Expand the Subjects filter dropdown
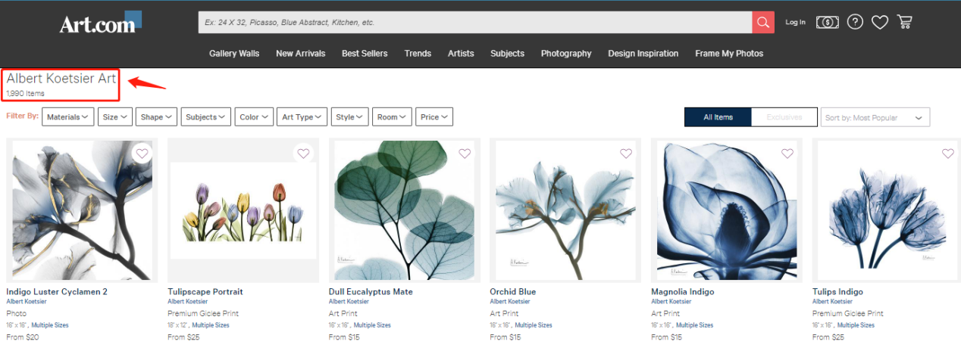Image resolution: width=961 pixels, height=351 pixels. 207,117
